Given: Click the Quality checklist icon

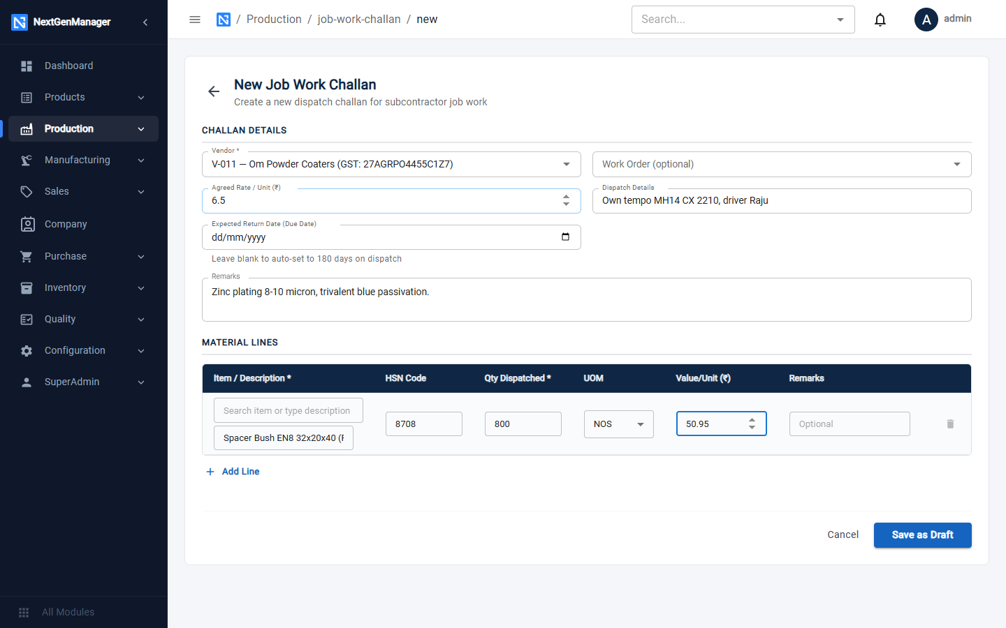Looking at the screenshot, I should [27, 319].
